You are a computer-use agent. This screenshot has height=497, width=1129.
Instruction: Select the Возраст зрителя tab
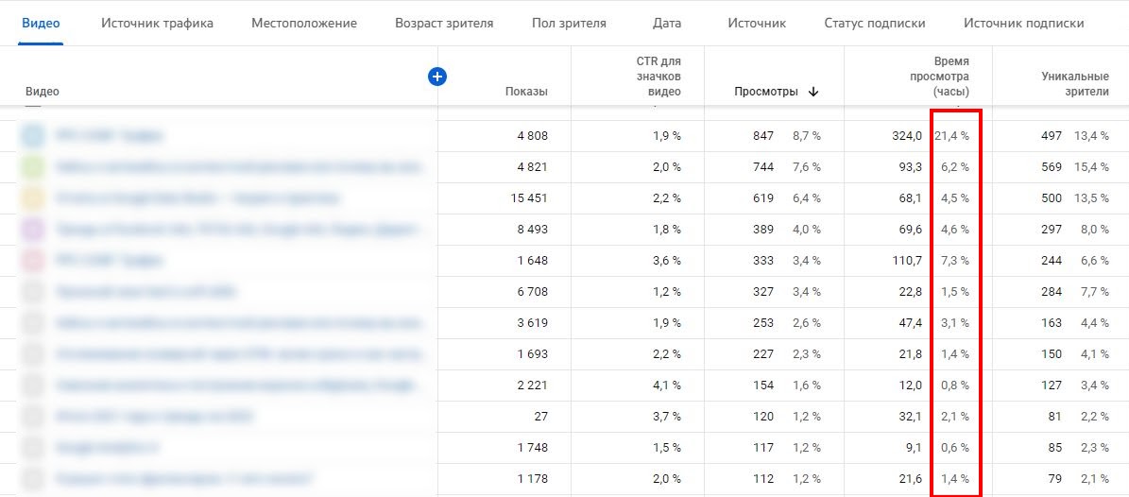444,23
